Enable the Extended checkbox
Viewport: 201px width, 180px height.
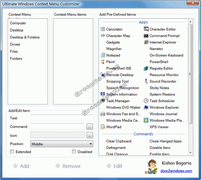pyautogui.click(x=12, y=151)
